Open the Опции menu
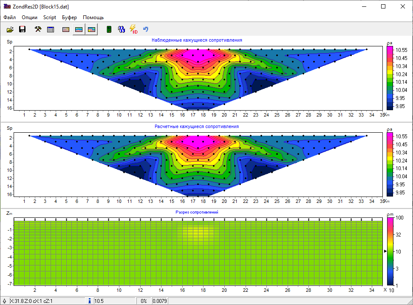The width and height of the screenshot is (413, 305). (29, 17)
